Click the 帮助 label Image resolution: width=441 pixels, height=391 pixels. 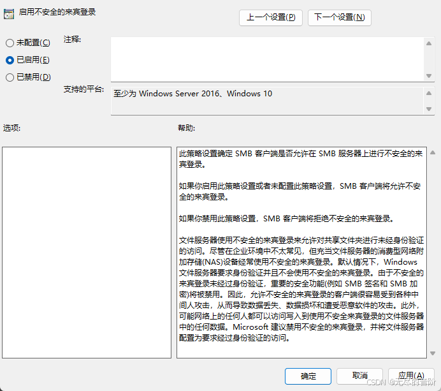point(186,128)
